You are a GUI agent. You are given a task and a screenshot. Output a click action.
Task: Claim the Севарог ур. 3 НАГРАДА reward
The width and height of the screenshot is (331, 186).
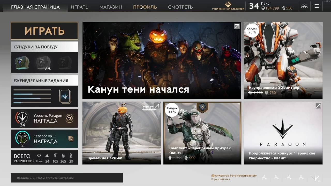(44, 139)
